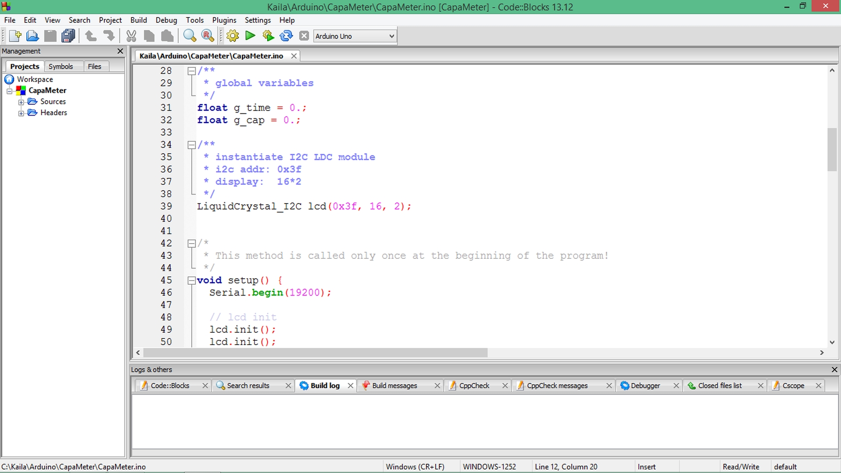The height and width of the screenshot is (473, 841).
Task: Open the Find dialog via the magnifier icon
Action: click(x=190, y=36)
